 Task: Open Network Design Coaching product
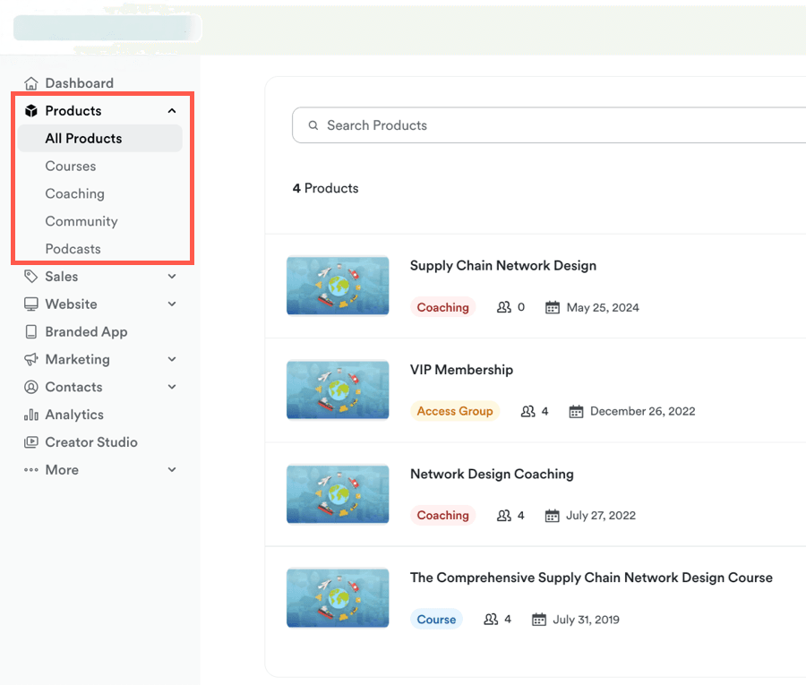tap(492, 474)
